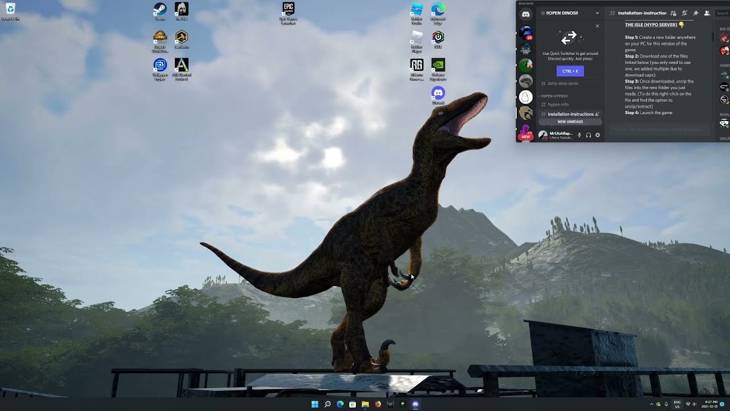Open taskbar Search magnifier
The width and height of the screenshot is (730, 411).
[327, 404]
